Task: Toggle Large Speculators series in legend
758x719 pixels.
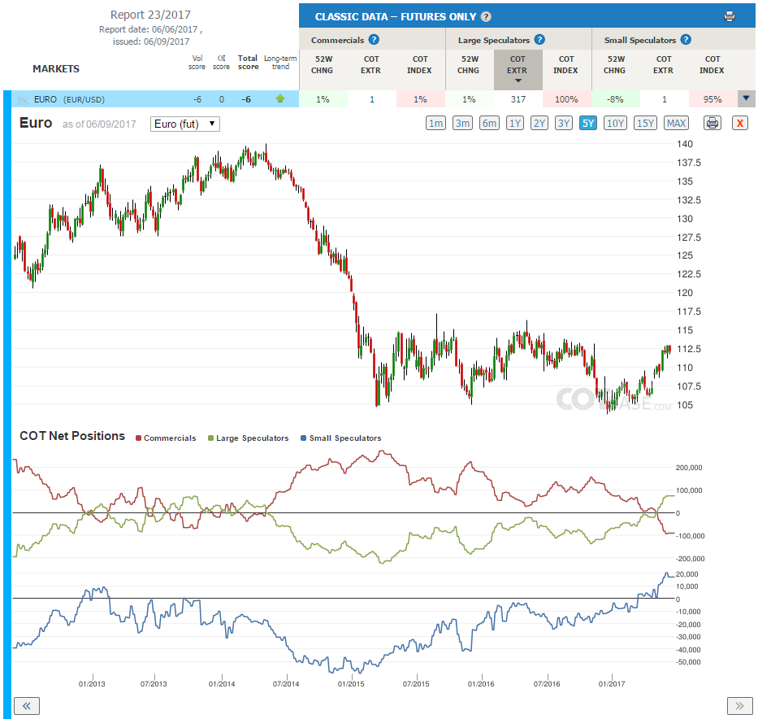Action: coord(248,438)
